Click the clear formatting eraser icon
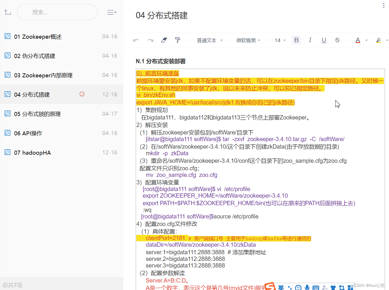The image size is (389, 290). (x=164, y=40)
